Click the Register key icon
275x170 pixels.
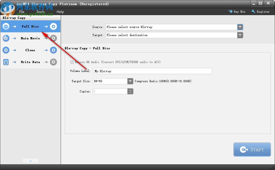click(253, 12)
